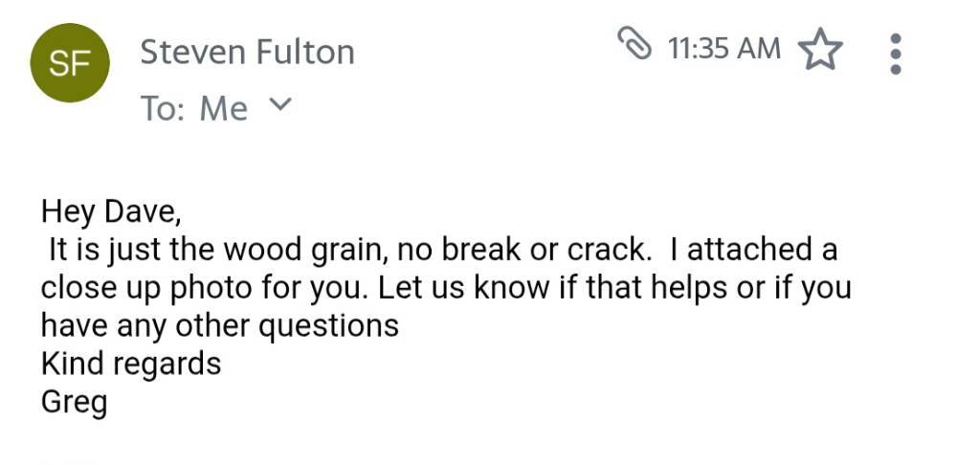Click the sender name Steven Fulton
Image resolution: width=957 pixels, height=465 pixels.
[247, 52]
